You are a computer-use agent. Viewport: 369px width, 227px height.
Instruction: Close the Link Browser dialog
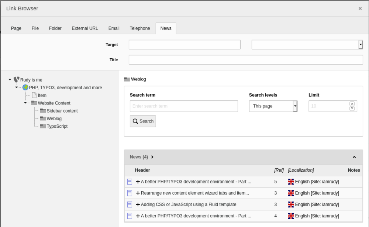tap(360, 8)
